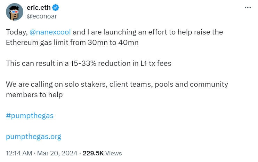Screen dimensions: 258x162
Task: Open the #pumpthegas hashtag
Action: tap(30, 116)
